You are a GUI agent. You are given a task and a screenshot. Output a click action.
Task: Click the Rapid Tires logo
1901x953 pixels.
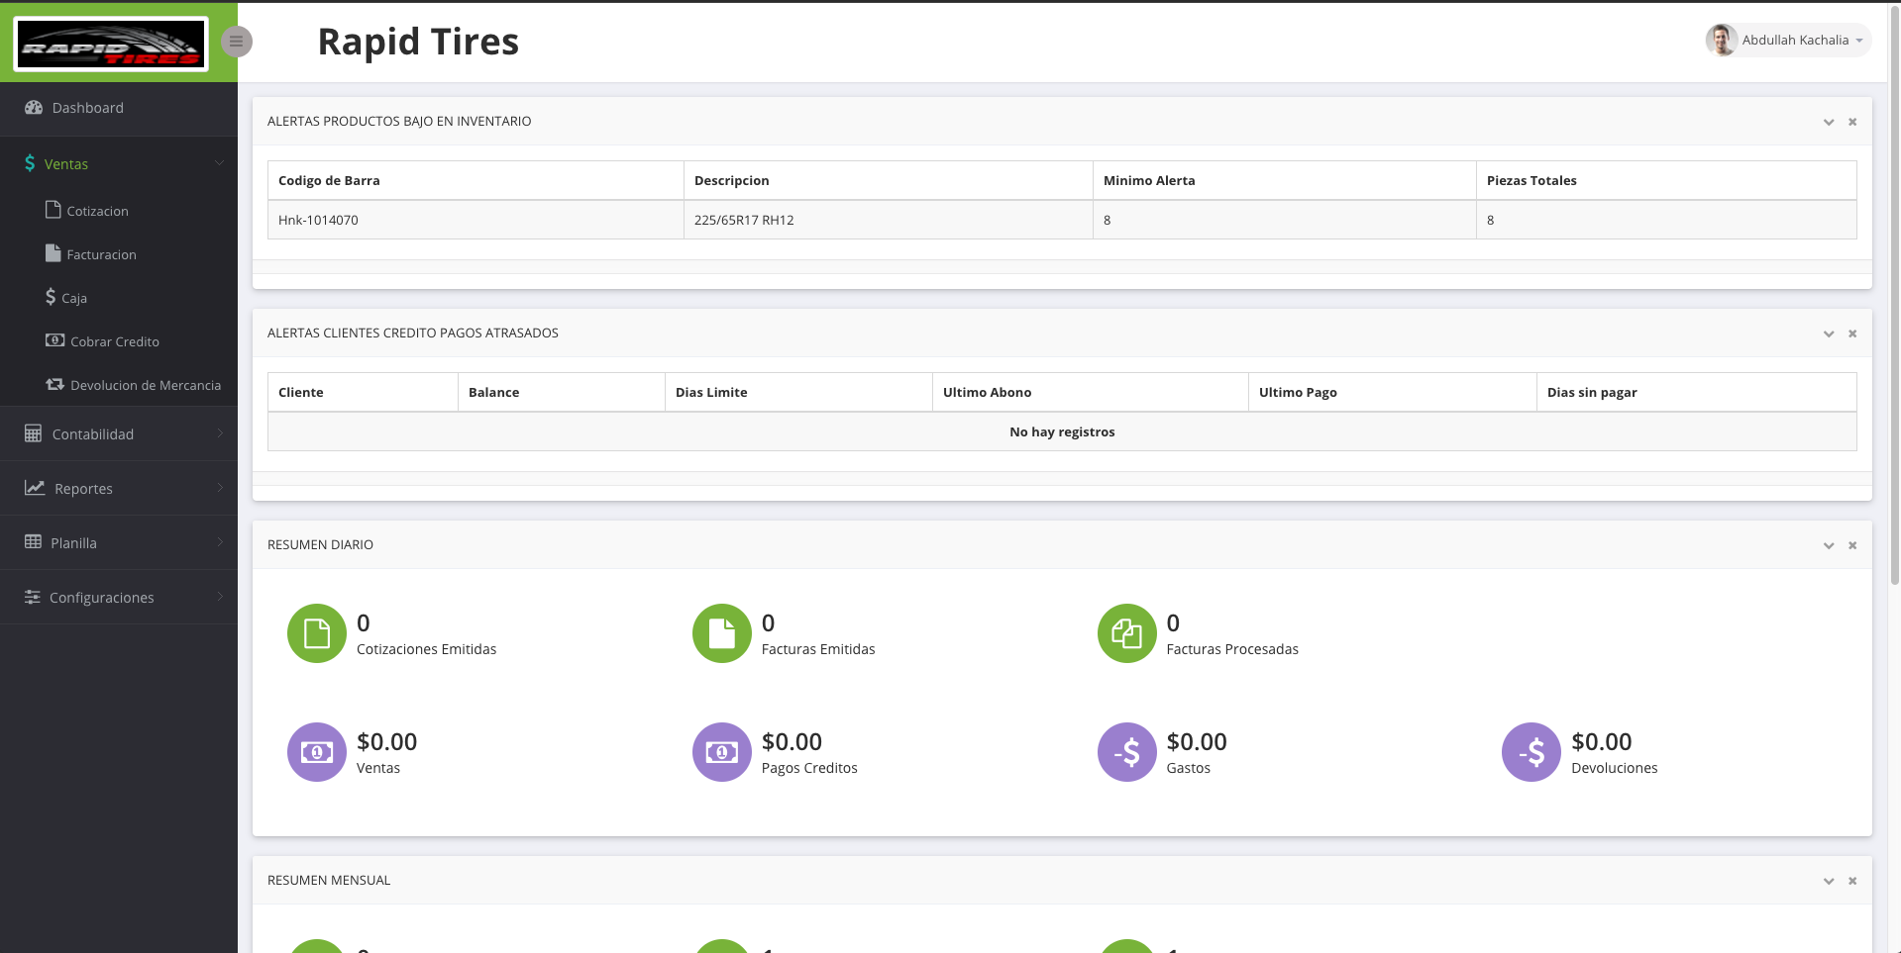(111, 45)
